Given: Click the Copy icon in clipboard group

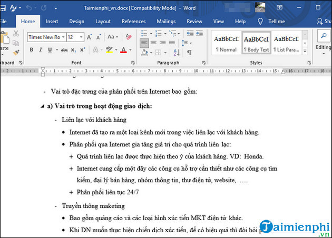Looking at the screenshot, I should click(x=16, y=43).
